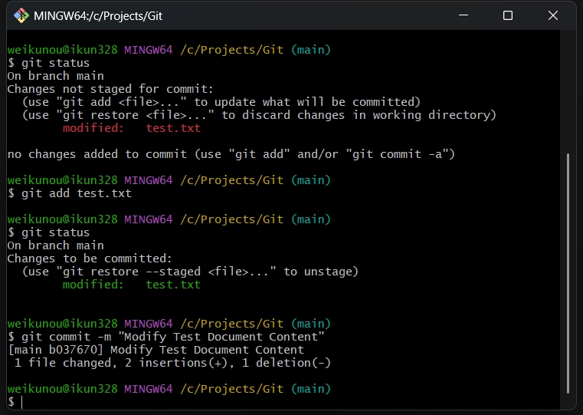The width and height of the screenshot is (583, 415).
Task: Click 'Changes to be committed:' text
Action: click(90, 259)
